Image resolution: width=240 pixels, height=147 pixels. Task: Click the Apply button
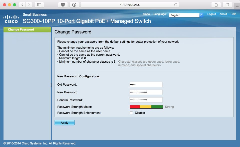click(x=64, y=123)
